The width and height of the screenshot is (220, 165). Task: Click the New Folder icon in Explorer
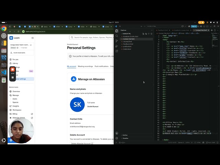tap(146, 34)
